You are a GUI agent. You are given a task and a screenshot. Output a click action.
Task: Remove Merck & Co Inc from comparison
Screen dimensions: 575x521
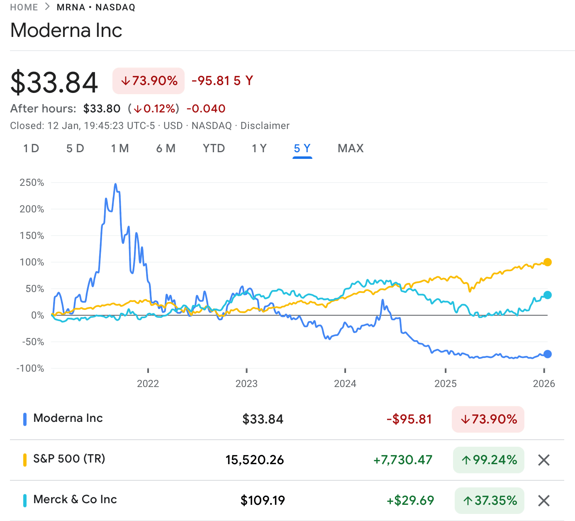(543, 501)
